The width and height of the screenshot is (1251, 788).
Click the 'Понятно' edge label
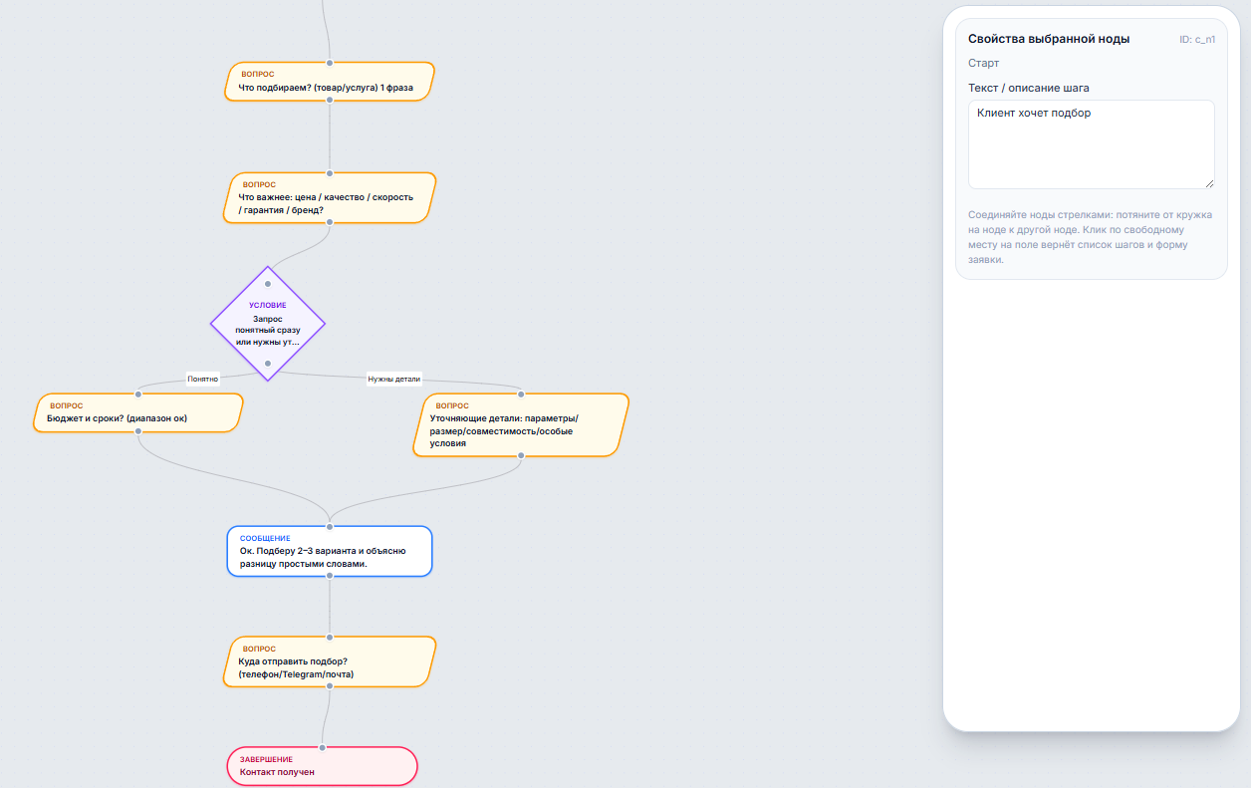click(x=203, y=379)
